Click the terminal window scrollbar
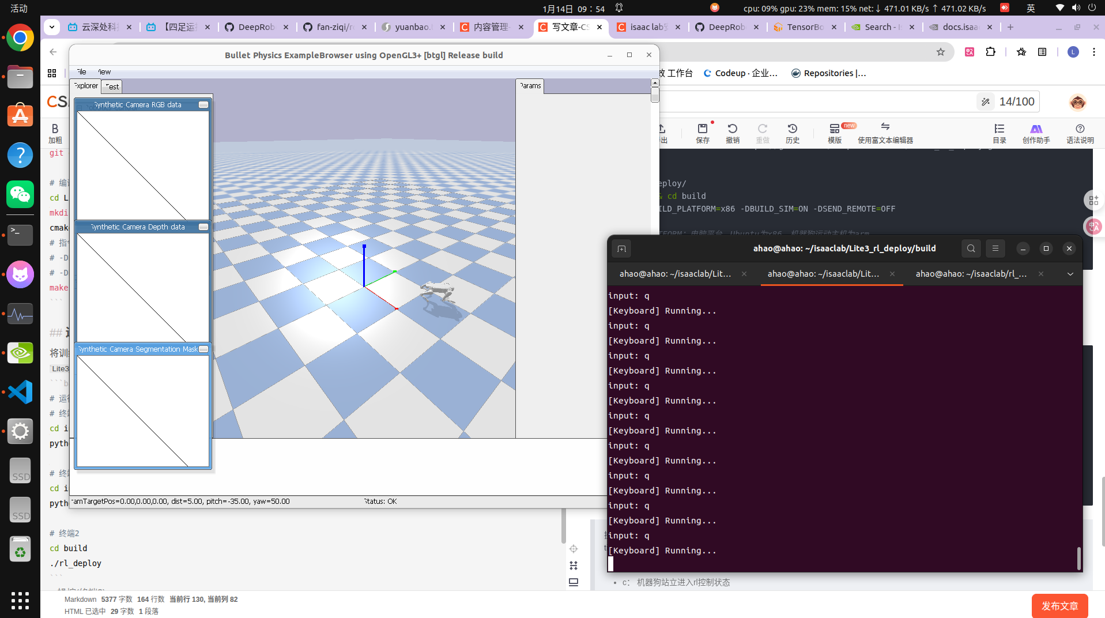Screen dimensions: 1105x618 click(1078, 557)
